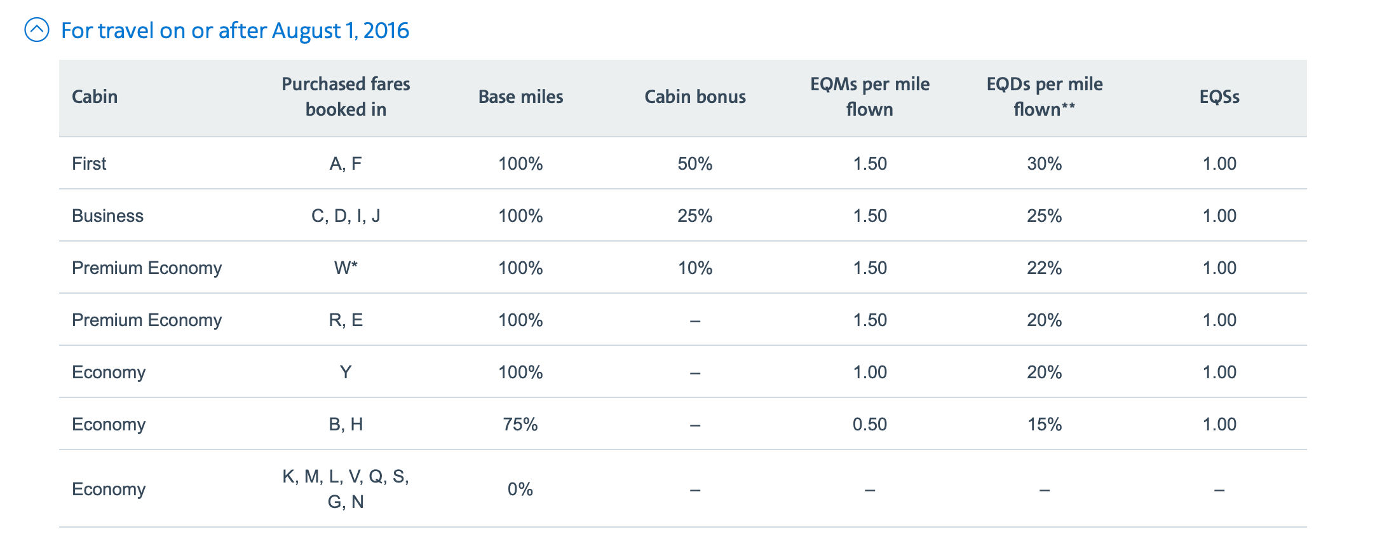Select the "EQMs per mile flown" header
This screenshot has width=1375, height=548.
869,97
